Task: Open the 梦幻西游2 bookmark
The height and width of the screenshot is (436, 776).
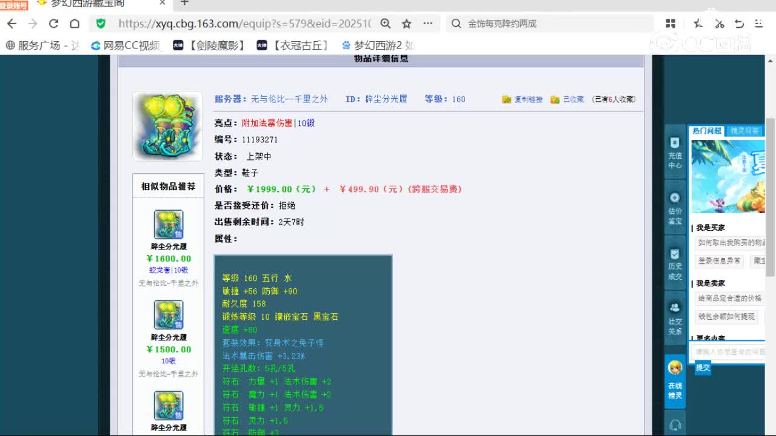Action: (378, 45)
